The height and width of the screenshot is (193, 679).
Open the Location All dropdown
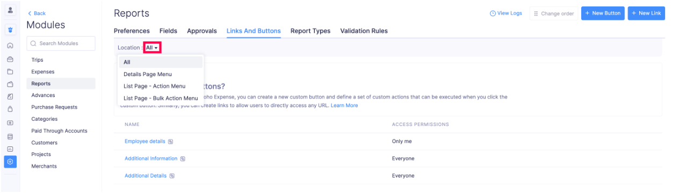click(152, 48)
